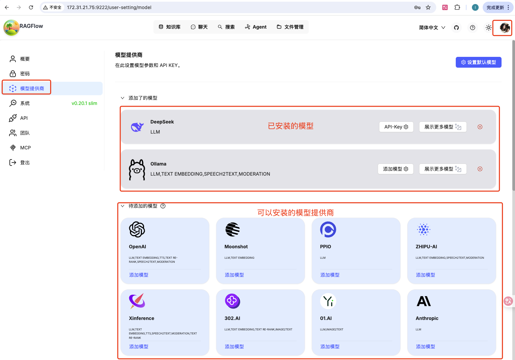Click 添加模型 under PPIO
515x360 pixels.
pos(330,275)
